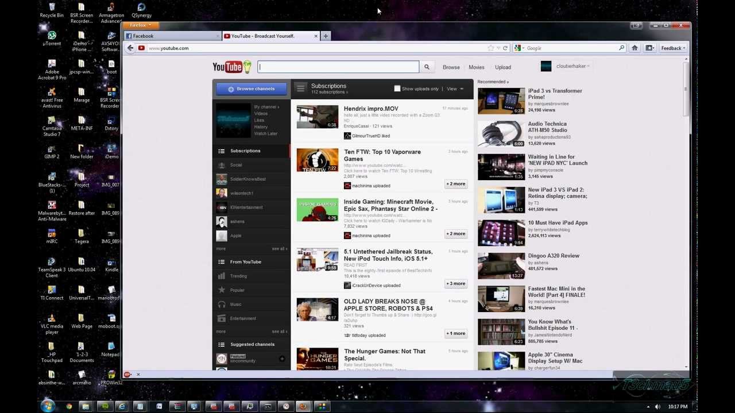Select the mIRC desktop icon
Viewport: 735px width, 413px height.
click(52, 236)
